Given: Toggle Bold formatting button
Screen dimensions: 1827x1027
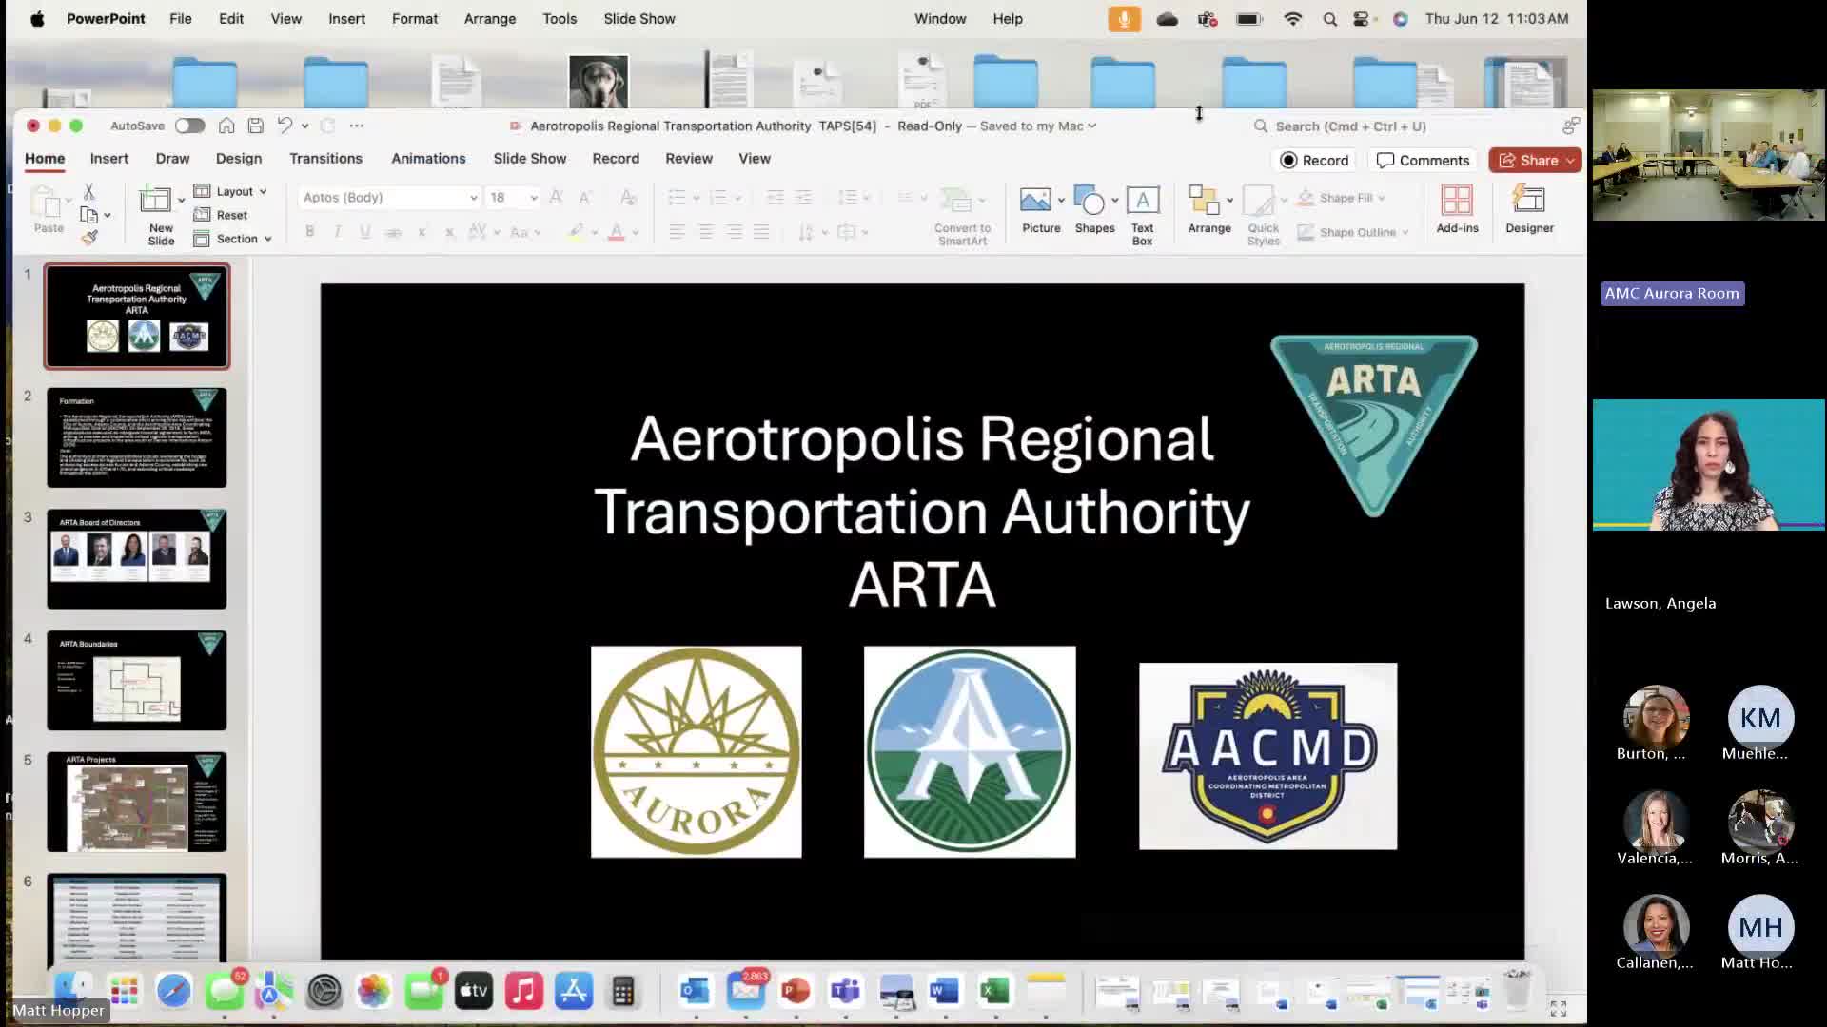Looking at the screenshot, I should (309, 231).
